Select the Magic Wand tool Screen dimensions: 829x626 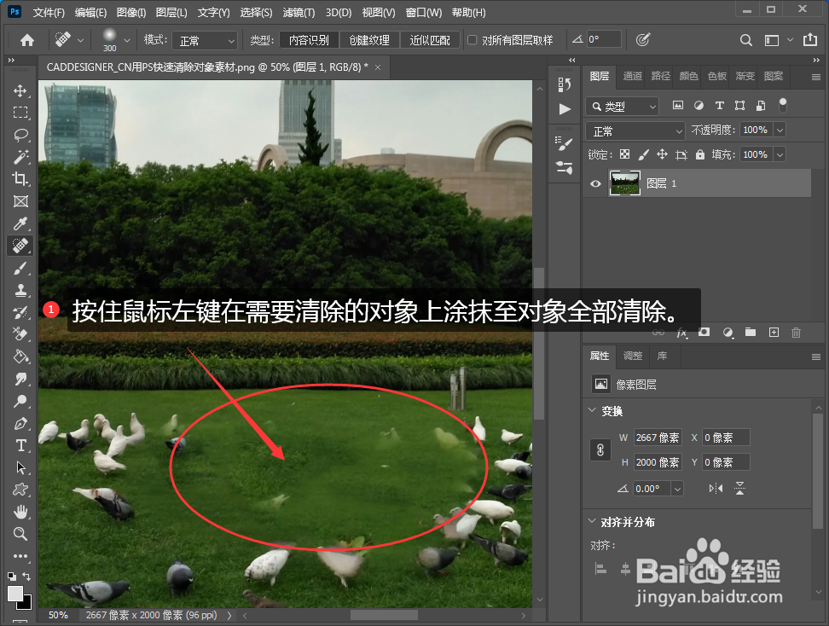tap(20, 157)
